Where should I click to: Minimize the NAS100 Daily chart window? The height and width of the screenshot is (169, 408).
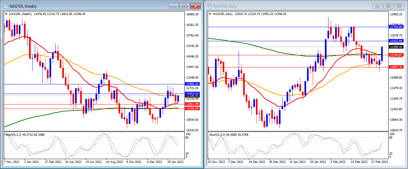click(378, 6)
